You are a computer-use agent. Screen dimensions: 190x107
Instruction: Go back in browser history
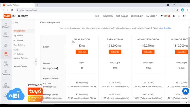click(x=3, y=10)
